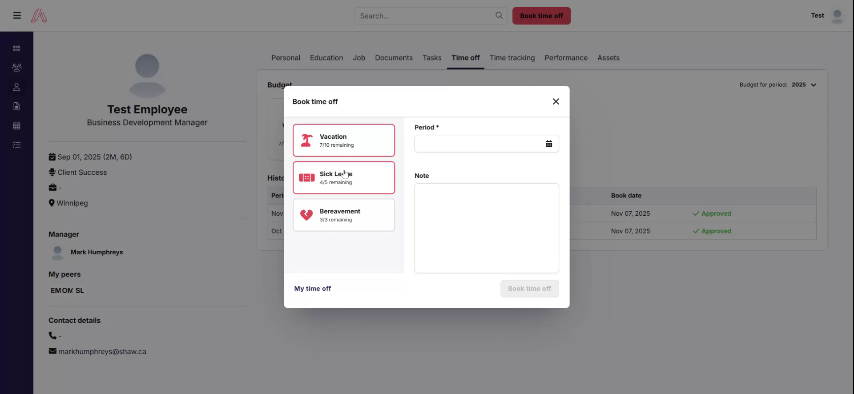Select the Sick Leave time off type
The width and height of the screenshot is (854, 394).
click(343, 178)
